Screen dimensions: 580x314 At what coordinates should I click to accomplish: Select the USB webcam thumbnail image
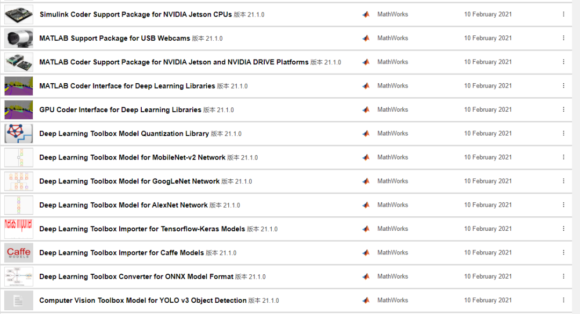pos(18,38)
